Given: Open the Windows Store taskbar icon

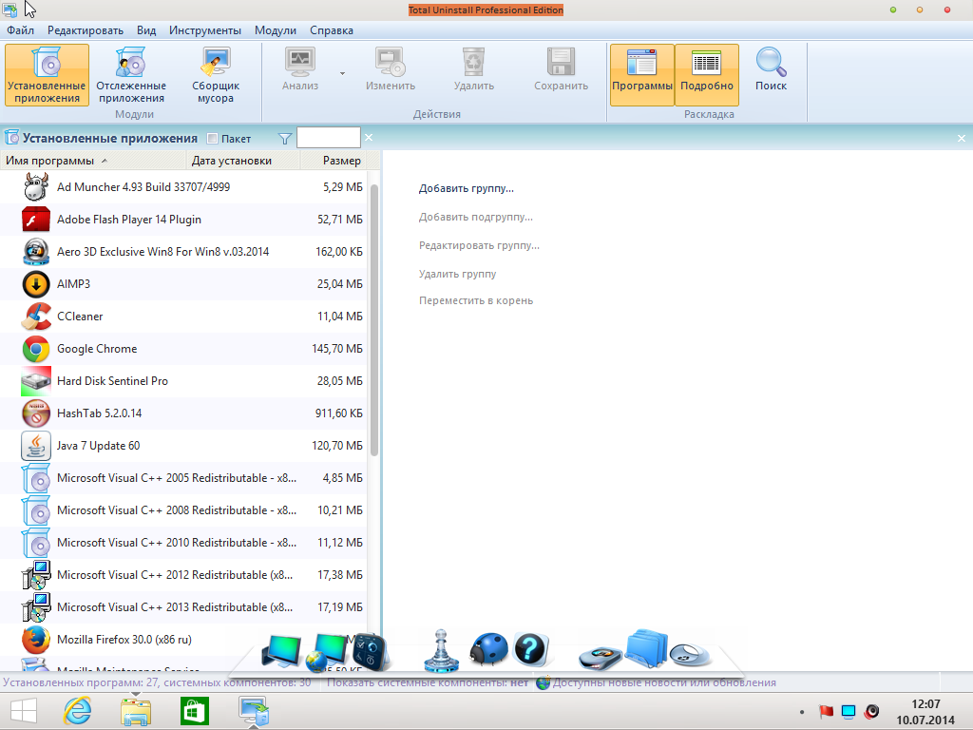Looking at the screenshot, I should tap(195, 711).
